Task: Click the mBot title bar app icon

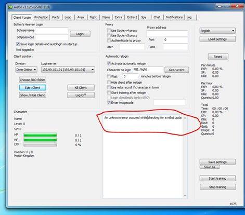Action: (x=10, y=7)
